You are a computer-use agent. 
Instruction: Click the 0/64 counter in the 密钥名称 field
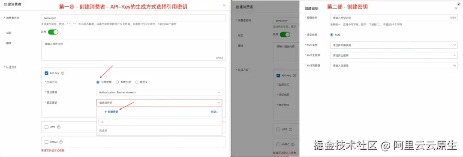coord(453,18)
